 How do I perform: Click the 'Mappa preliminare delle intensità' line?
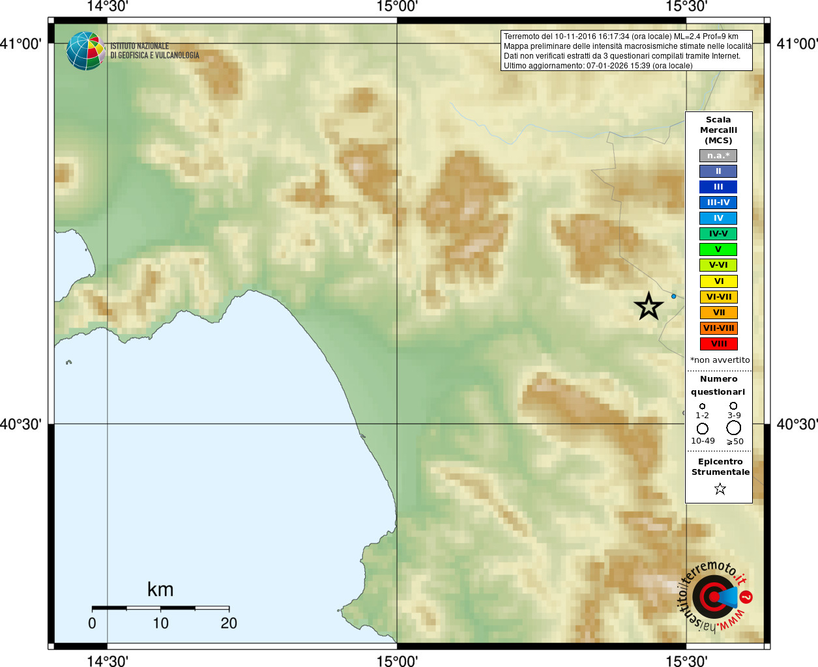click(x=628, y=46)
